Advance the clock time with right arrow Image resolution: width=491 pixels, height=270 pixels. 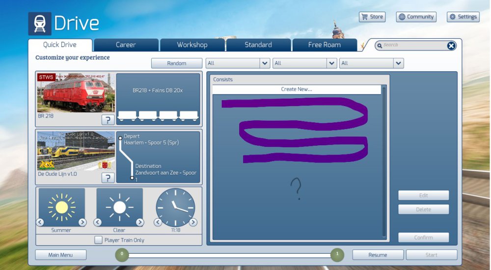pyautogui.click(x=193, y=222)
